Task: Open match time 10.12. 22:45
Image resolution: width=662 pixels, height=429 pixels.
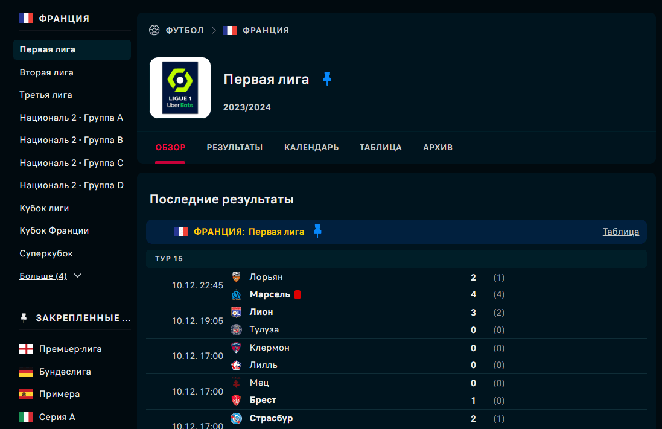Action: 197,285
